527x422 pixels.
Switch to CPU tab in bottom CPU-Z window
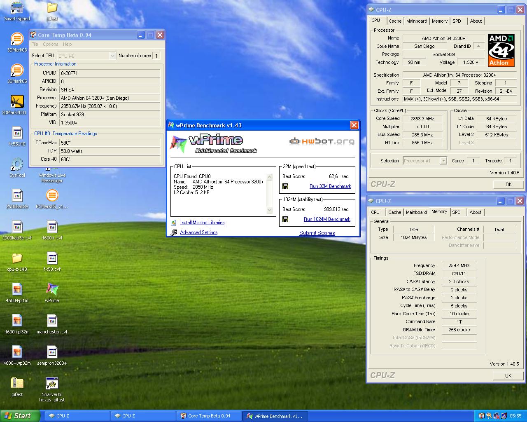(375, 212)
